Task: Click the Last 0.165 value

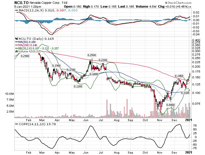Action: pos(126,6)
